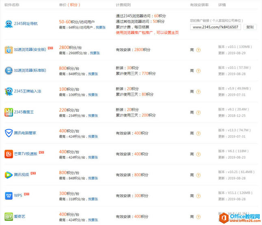This screenshot has height=225, width=262.
Task: Click the 详情 column header
Action: pos(222,5)
